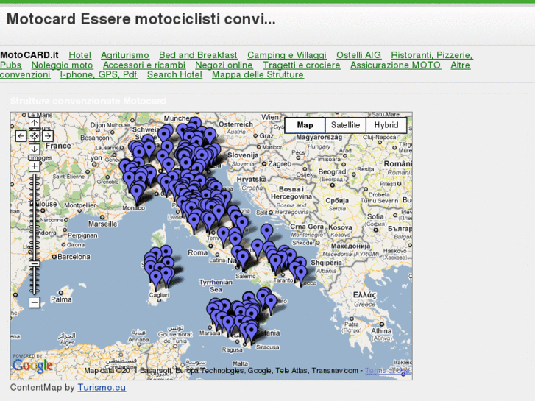Viewport: 535px width, 401px height.
Task: Switch to Hybrid view
Action: click(x=386, y=125)
